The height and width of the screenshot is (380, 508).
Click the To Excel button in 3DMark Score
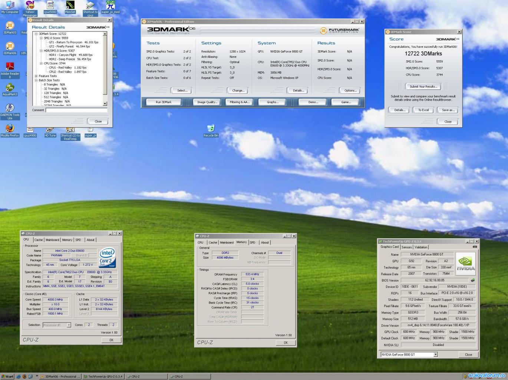click(x=423, y=110)
